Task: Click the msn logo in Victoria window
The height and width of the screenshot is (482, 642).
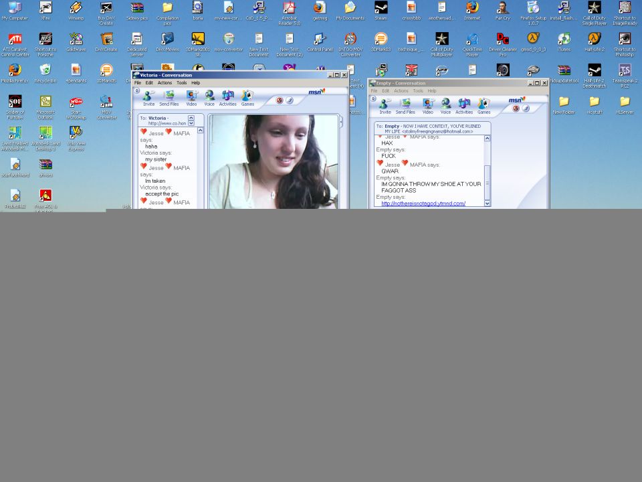Action: click(316, 92)
